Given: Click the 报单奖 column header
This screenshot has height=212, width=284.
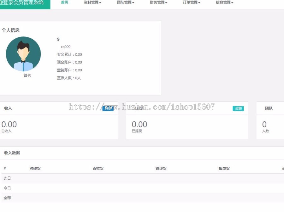Looking at the screenshot, I should click(x=224, y=169).
